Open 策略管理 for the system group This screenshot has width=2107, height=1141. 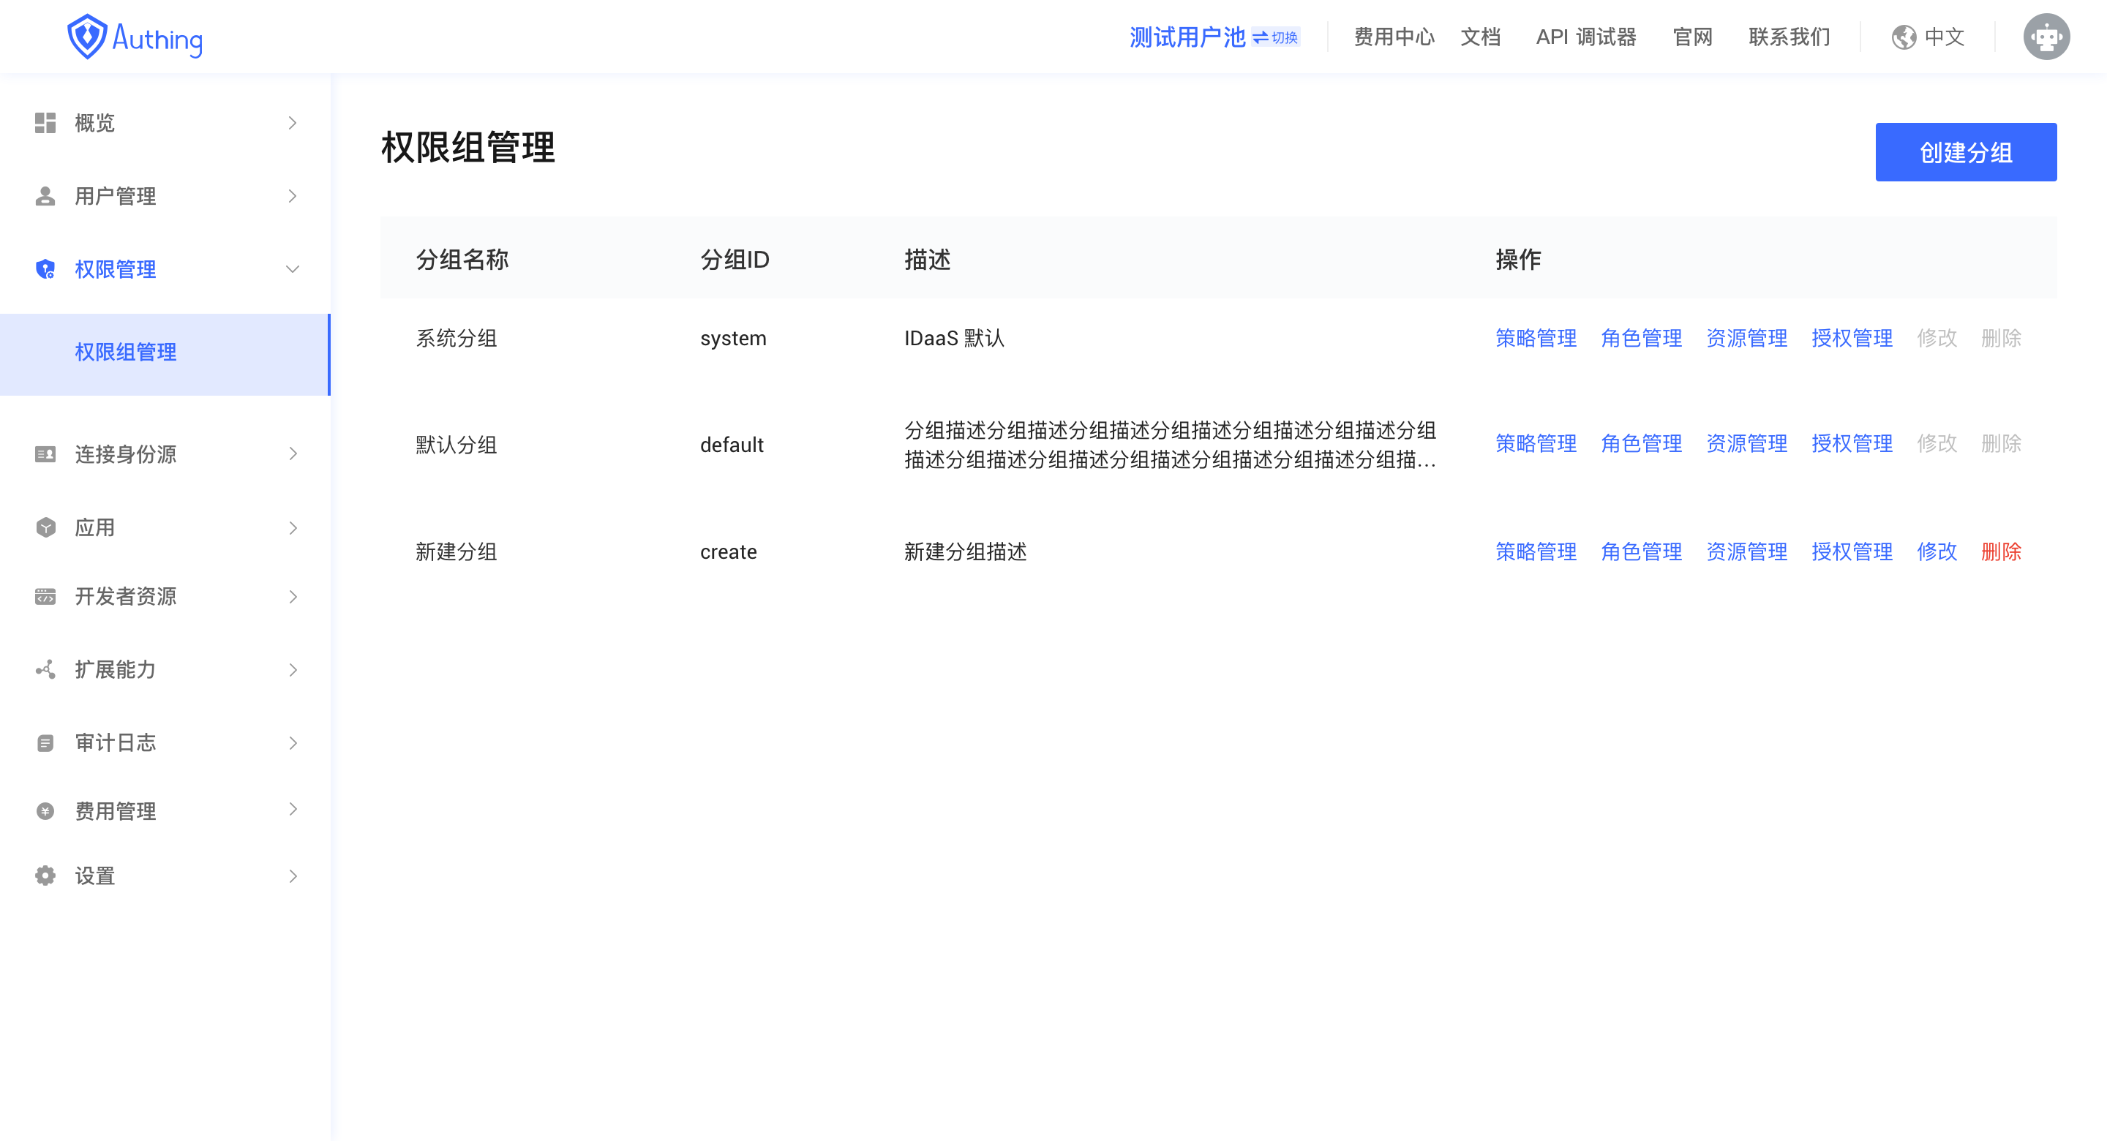tap(1536, 339)
